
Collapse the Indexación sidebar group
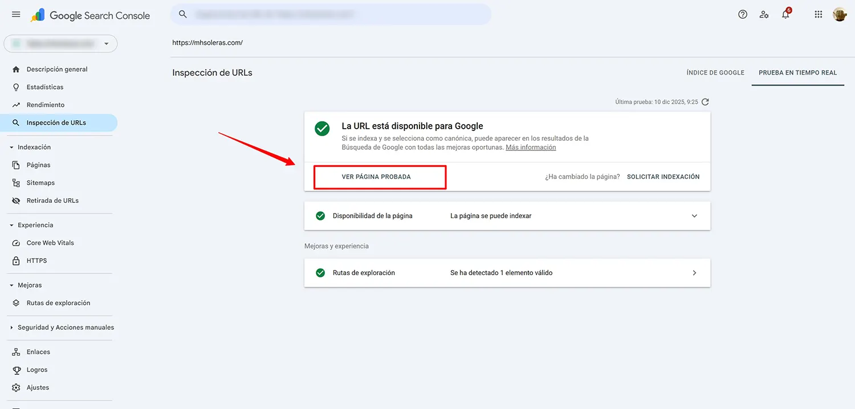click(10, 146)
